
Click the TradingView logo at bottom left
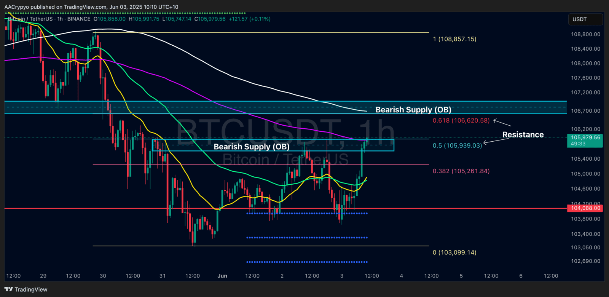(26, 289)
